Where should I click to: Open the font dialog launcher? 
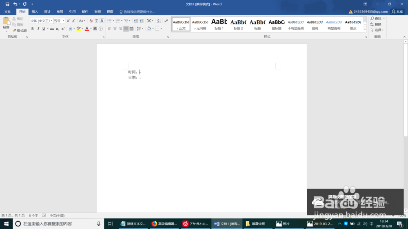[x=104, y=37]
